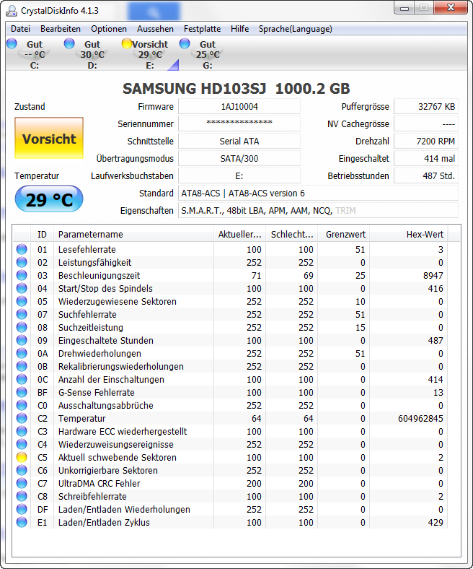Click the ID column header
Image resolution: width=473 pixels, height=569 pixels.
tap(42, 235)
